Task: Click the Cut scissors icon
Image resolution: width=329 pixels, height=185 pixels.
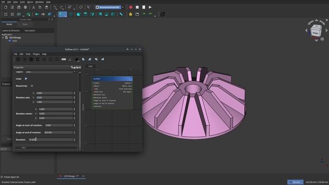Action: (x=33, y=7)
